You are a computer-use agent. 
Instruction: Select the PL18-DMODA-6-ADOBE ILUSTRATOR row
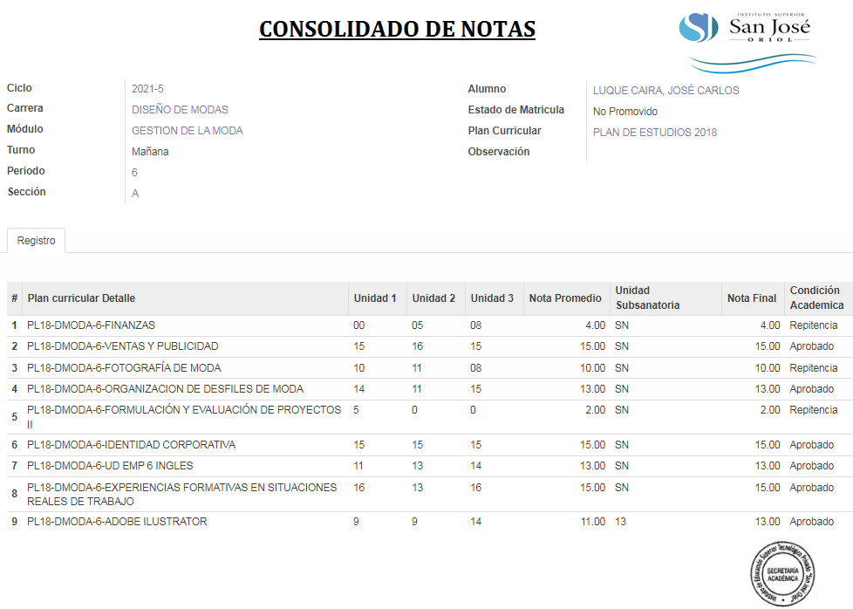430,522
